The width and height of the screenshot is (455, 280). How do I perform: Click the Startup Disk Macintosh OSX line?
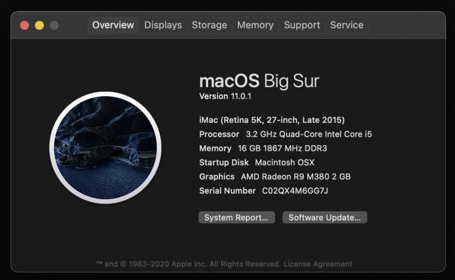click(x=257, y=162)
